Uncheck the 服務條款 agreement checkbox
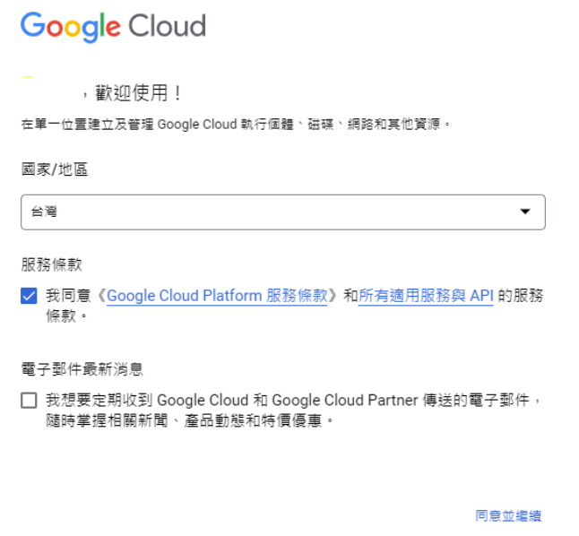 (x=29, y=296)
